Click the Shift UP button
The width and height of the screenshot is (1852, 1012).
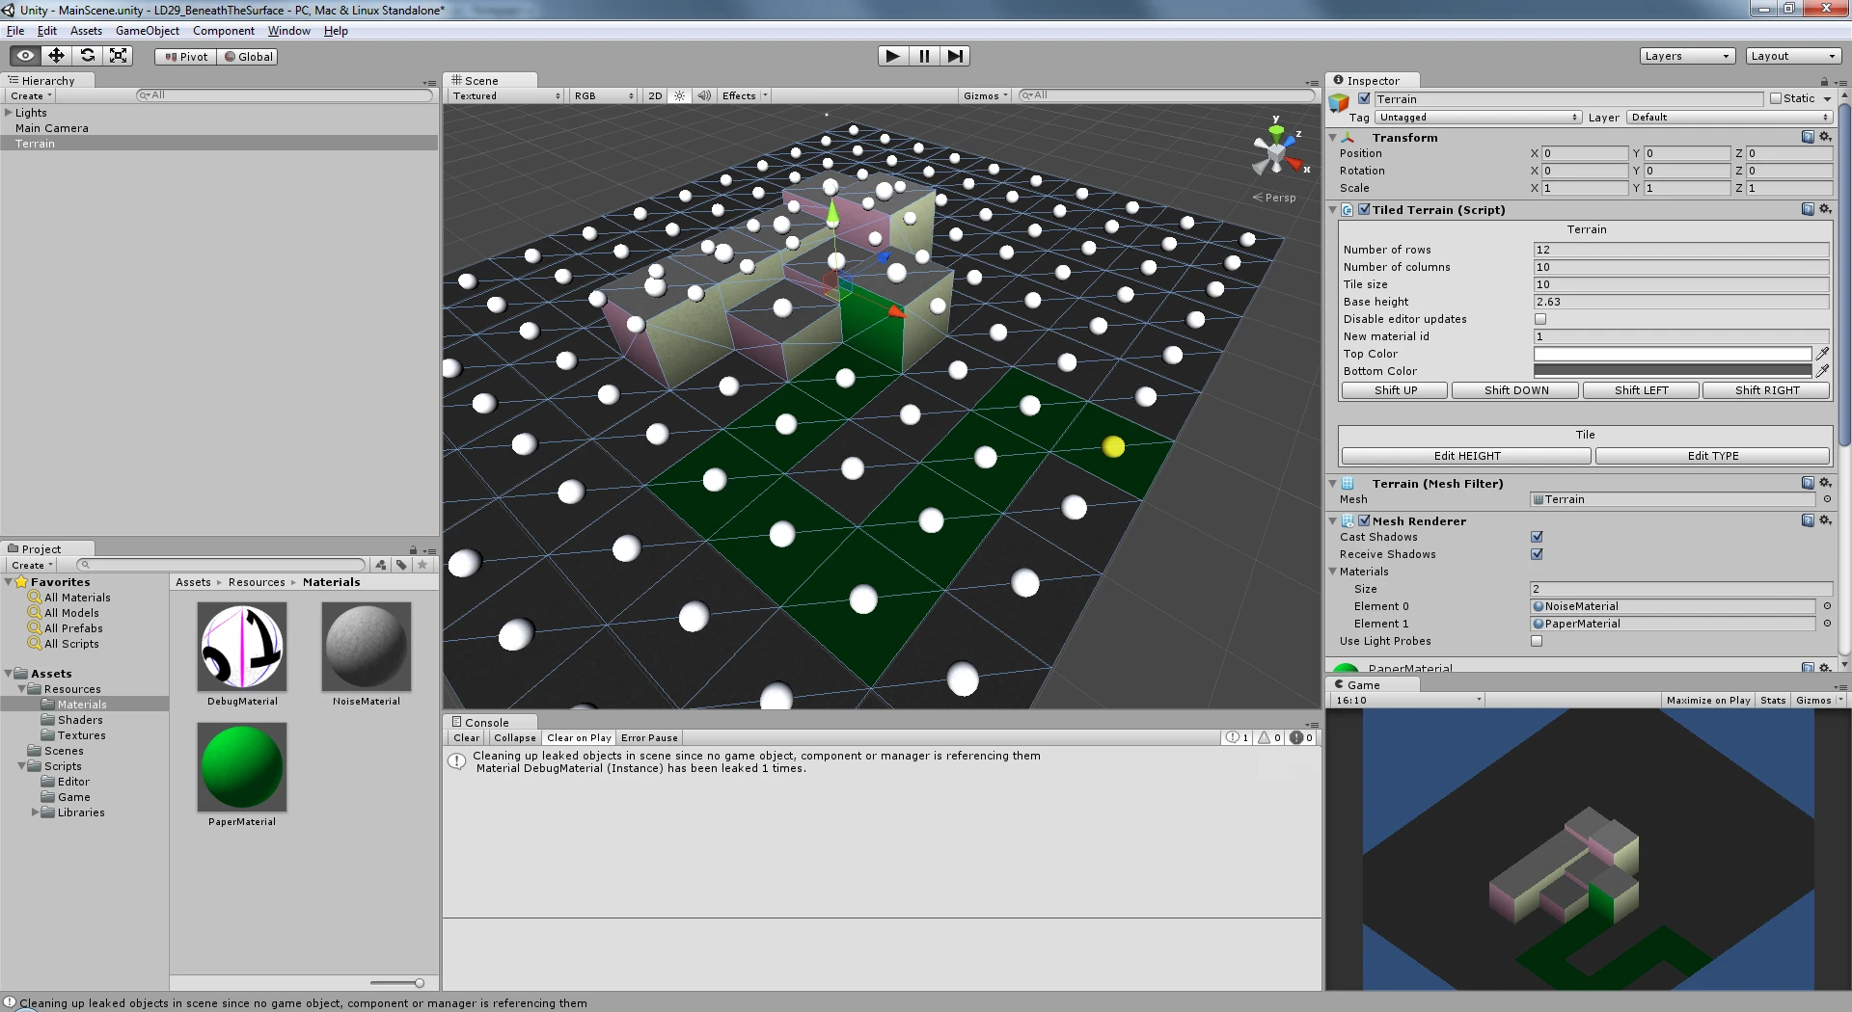click(x=1395, y=390)
